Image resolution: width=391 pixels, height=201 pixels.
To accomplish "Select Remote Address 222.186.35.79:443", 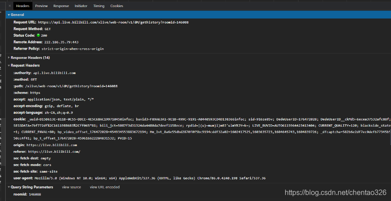I will [61, 42].
